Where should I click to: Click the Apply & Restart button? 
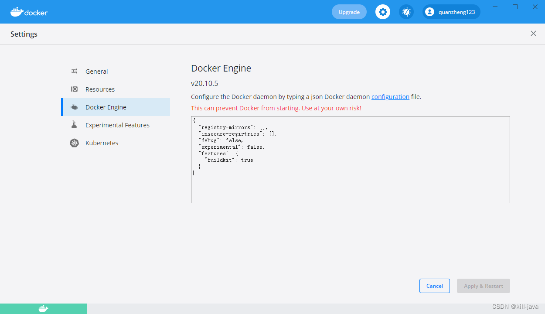[484, 286]
